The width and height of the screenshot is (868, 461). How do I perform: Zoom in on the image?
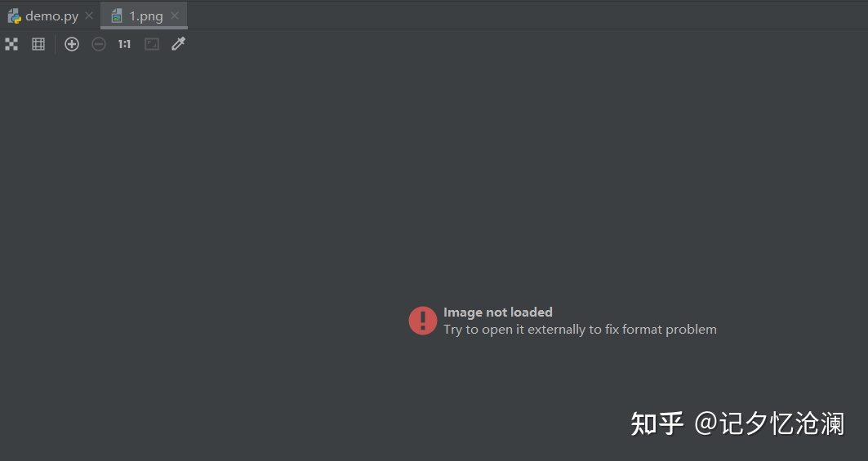pos(71,44)
